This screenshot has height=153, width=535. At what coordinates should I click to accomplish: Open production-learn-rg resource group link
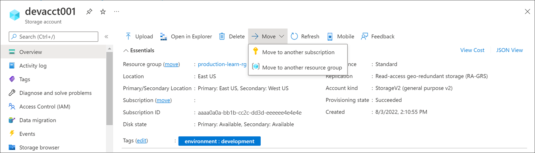click(222, 64)
